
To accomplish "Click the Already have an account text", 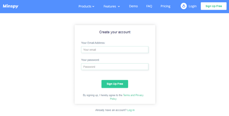I will (111, 110).
